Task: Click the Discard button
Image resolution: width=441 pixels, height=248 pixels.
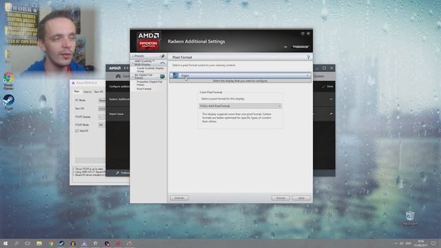Action: (x=280, y=198)
